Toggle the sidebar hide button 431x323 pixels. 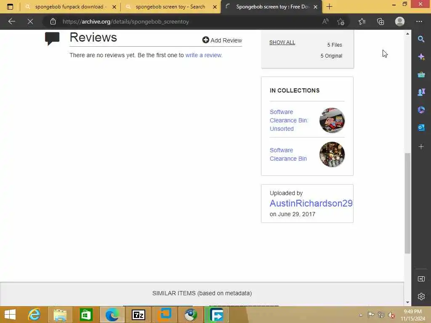pos(421,279)
